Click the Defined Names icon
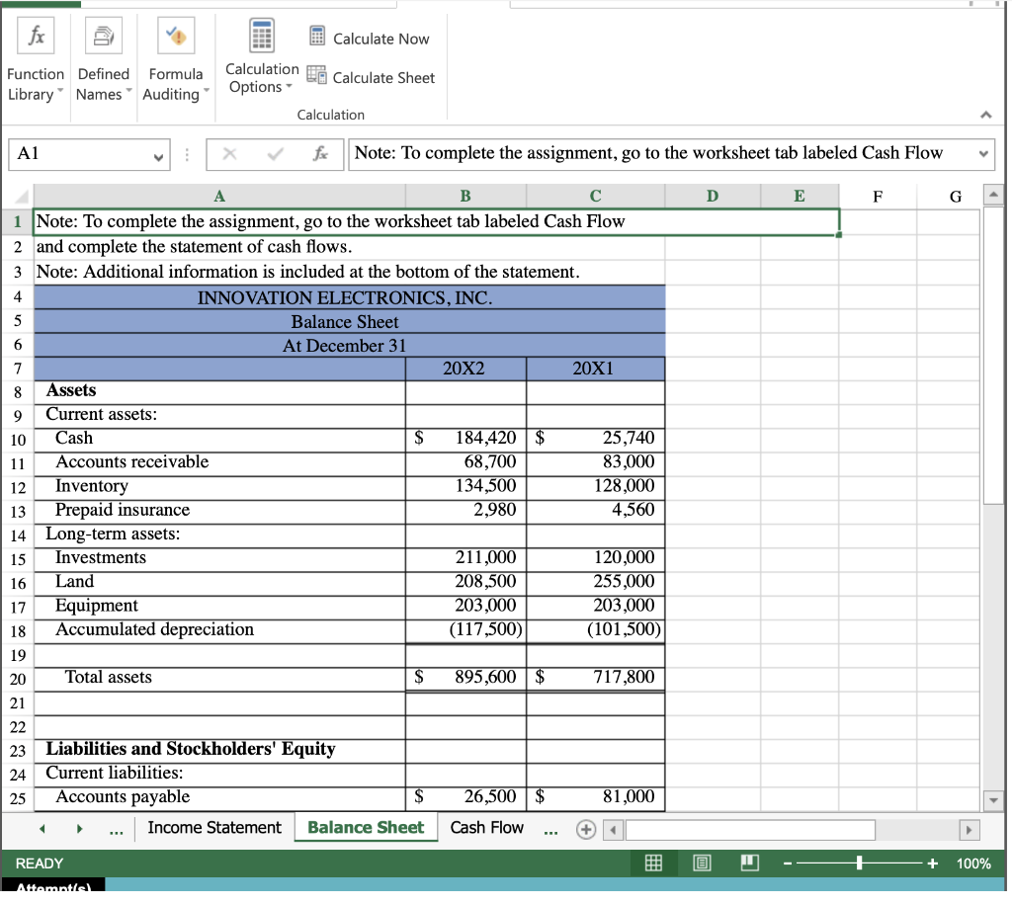Viewport: 1012px width, 905px height. pyautogui.click(x=103, y=59)
